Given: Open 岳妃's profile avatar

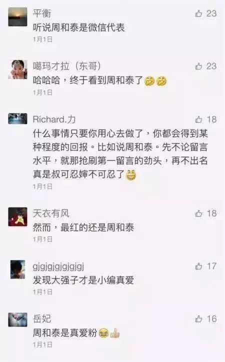Looking at the screenshot, I should [x=18, y=320].
